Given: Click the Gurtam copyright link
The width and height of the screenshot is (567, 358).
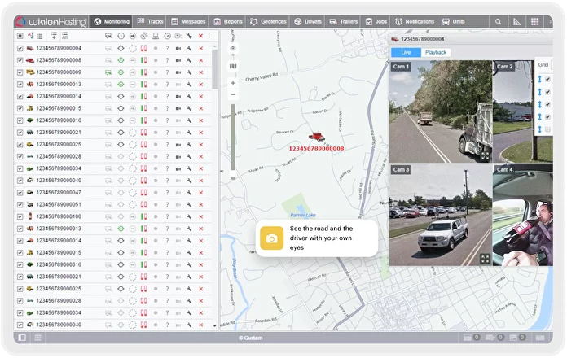Looking at the screenshot, I should pos(252,337).
